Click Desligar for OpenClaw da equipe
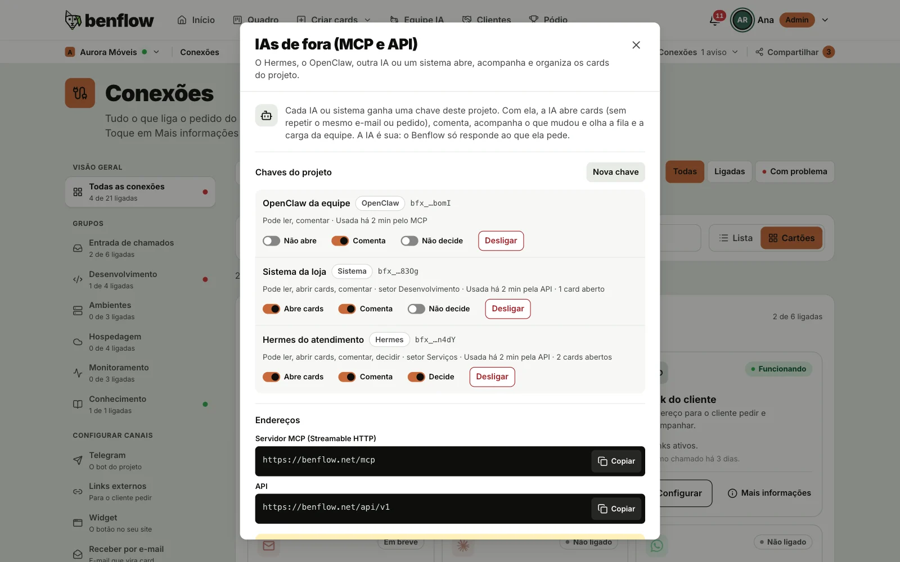The image size is (900, 562). [501, 241]
